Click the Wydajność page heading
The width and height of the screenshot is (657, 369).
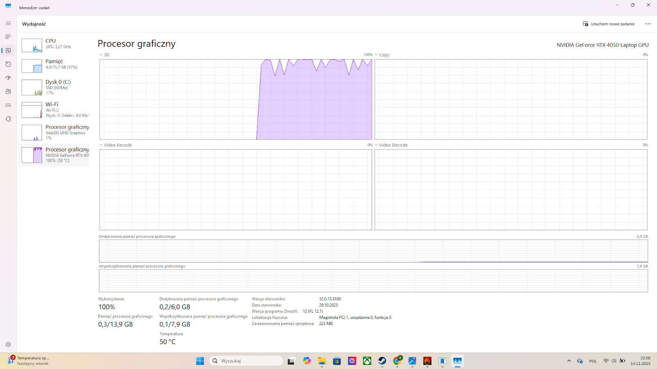click(x=34, y=24)
